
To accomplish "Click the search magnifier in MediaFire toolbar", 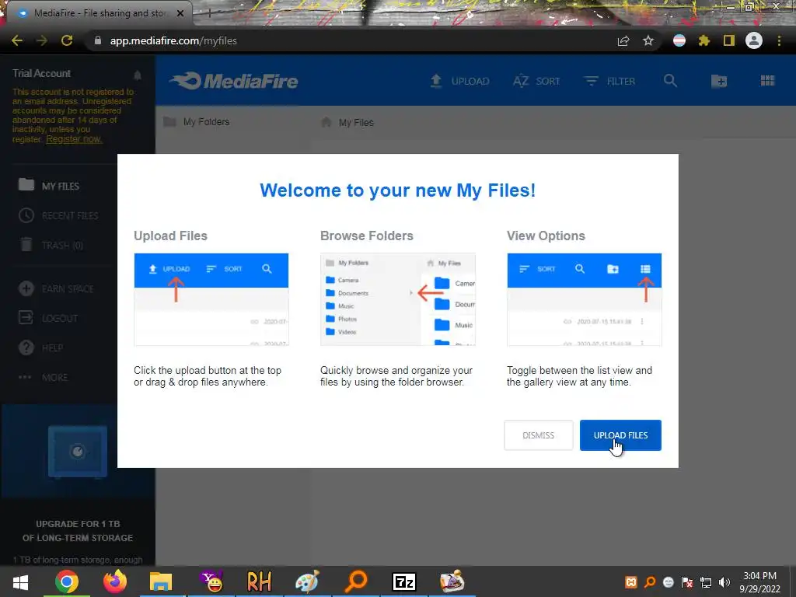I will tap(670, 81).
